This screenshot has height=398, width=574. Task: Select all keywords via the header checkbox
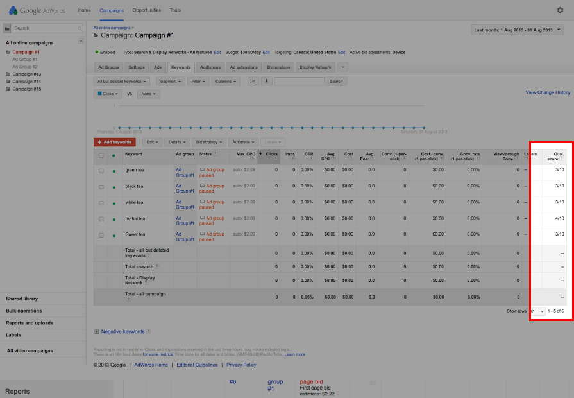pos(100,154)
